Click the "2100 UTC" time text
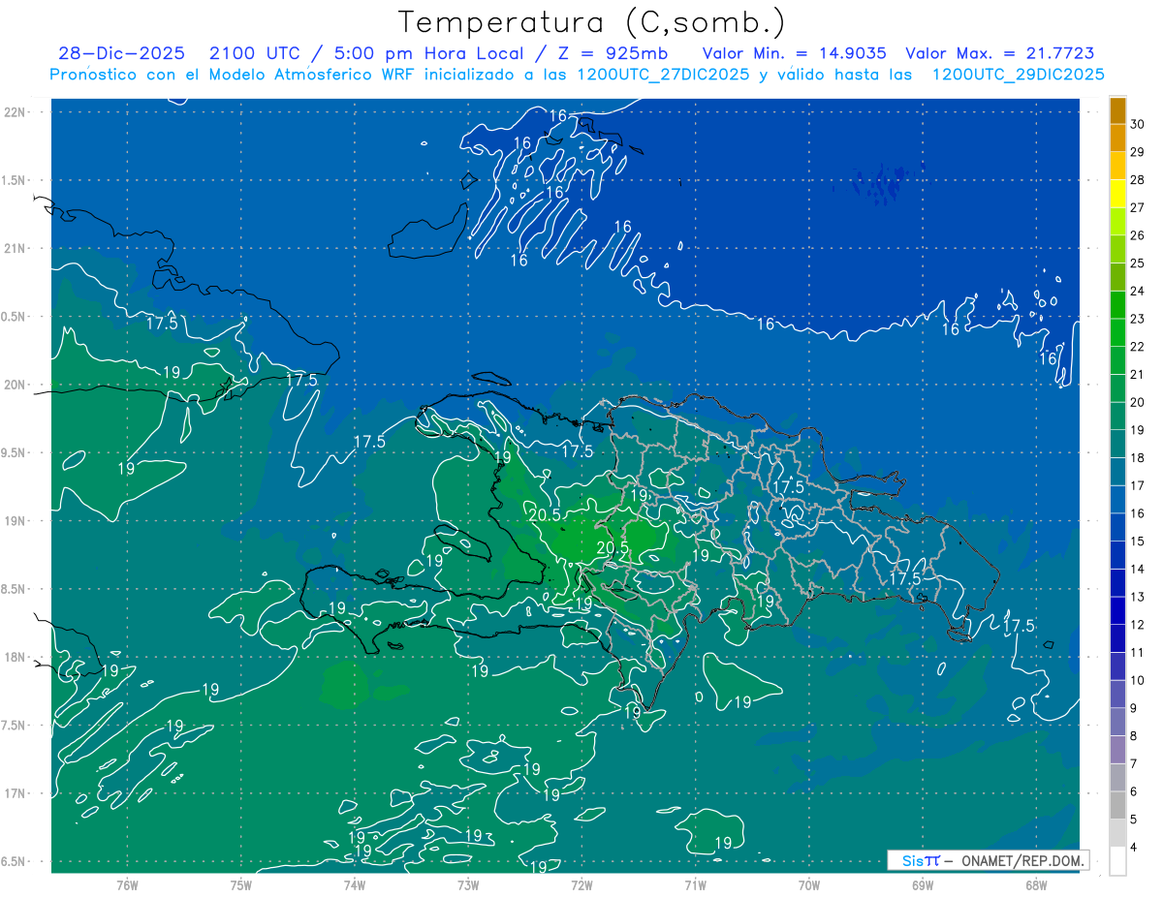The width and height of the screenshot is (1163, 898). pos(254,54)
